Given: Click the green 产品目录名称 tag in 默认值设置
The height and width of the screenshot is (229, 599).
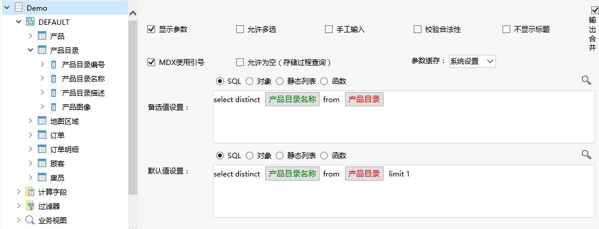Looking at the screenshot, I should [292, 174].
